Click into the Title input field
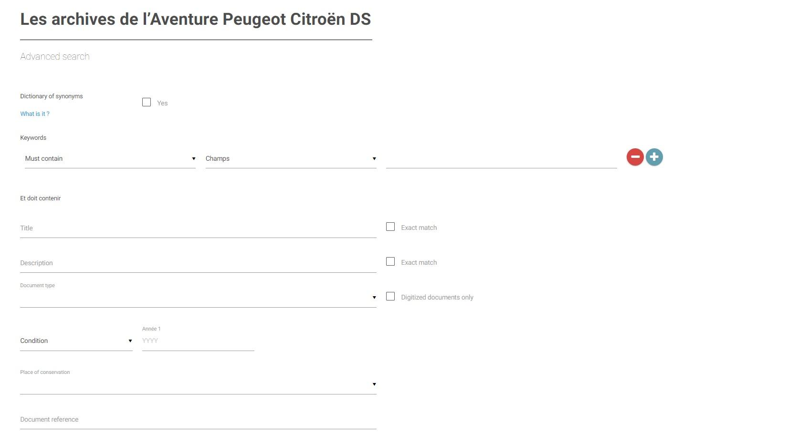Screen dimensions: 809x435 click(x=198, y=228)
